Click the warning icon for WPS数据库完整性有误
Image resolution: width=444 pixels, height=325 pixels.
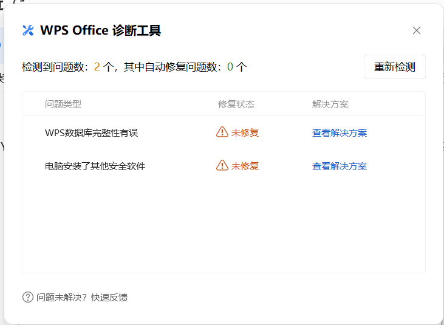[x=222, y=132]
